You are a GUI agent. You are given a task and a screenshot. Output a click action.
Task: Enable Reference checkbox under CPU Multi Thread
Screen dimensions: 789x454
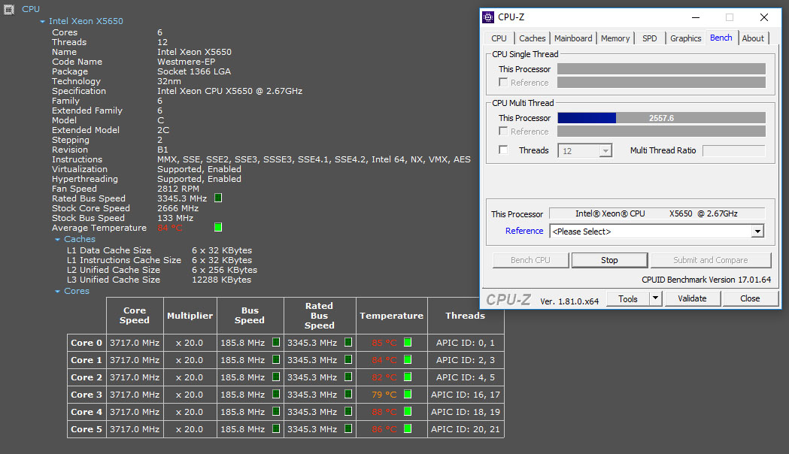click(x=502, y=131)
